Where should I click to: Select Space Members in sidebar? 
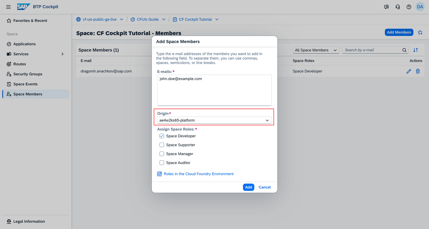(x=36, y=94)
